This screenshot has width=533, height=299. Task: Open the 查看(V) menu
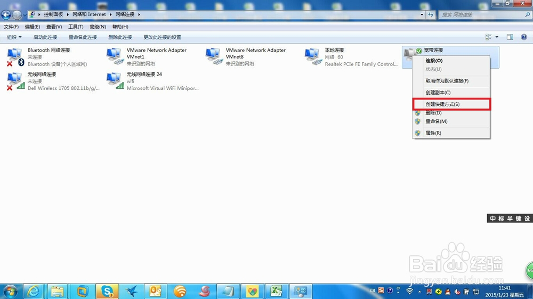[x=54, y=27]
